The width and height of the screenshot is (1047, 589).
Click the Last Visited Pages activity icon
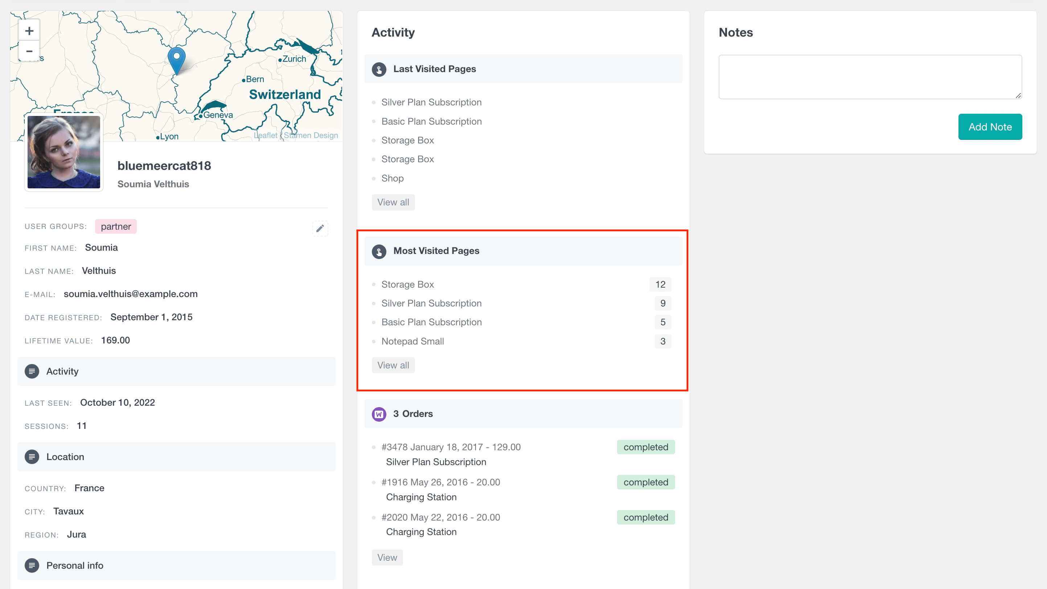pos(379,69)
